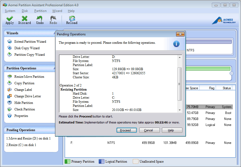
Task: Click the Proceed button
Action: [126, 130]
